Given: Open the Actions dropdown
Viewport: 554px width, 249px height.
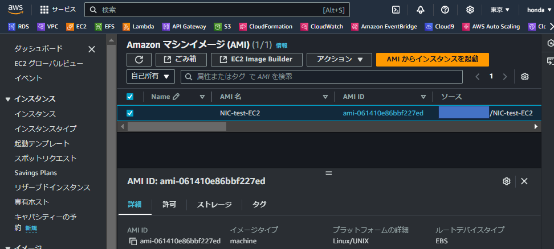Looking at the screenshot, I should (x=340, y=60).
